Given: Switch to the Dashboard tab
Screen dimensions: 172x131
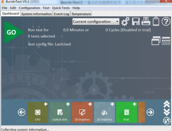Looking at the screenshot, I should coord(11,13).
